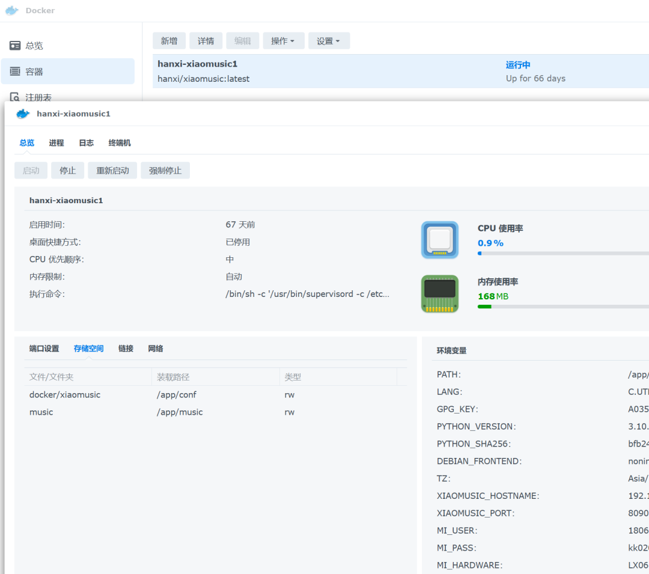Image resolution: width=649 pixels, height=574 pixels.
Task: Click 强制停止 force stop button
Action: tap(165, 171)
